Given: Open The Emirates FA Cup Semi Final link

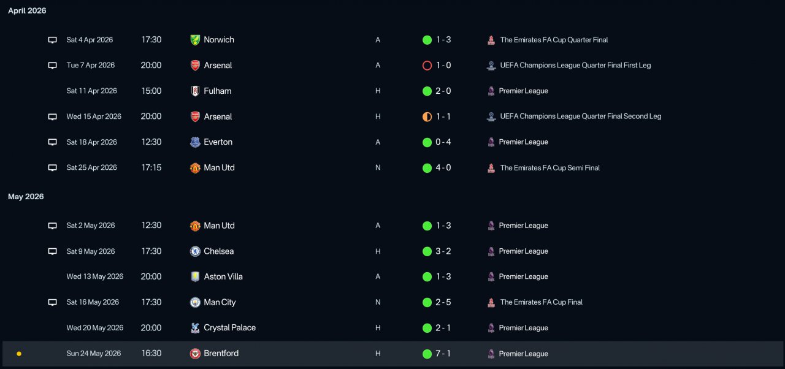Looking at the screenshot, I should click(x=549, y=168).
